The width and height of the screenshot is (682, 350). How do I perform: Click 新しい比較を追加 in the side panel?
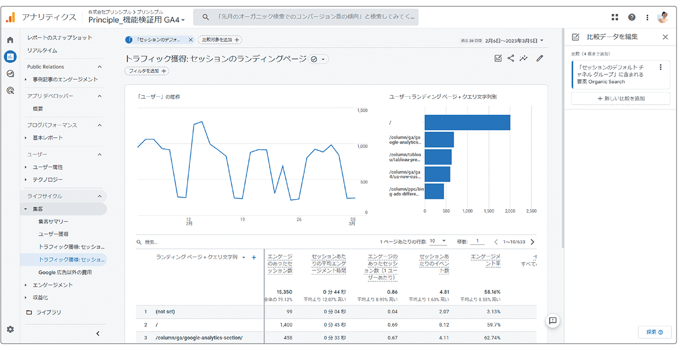(621, 99)
